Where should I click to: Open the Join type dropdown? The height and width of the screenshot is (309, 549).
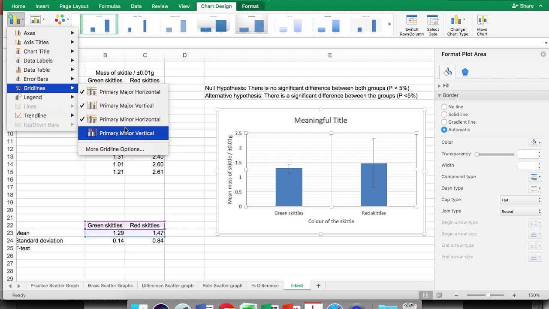[x=521, y=212]
